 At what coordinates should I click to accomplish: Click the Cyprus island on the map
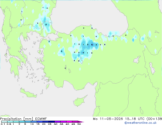79,101
